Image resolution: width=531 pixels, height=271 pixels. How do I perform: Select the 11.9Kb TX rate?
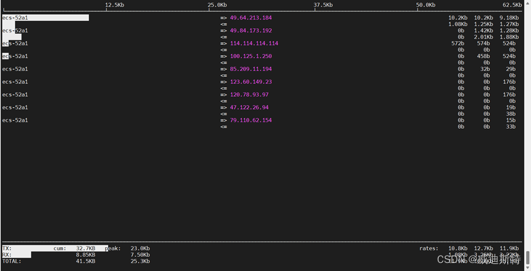pyautogui.click(x=509, y=248)
